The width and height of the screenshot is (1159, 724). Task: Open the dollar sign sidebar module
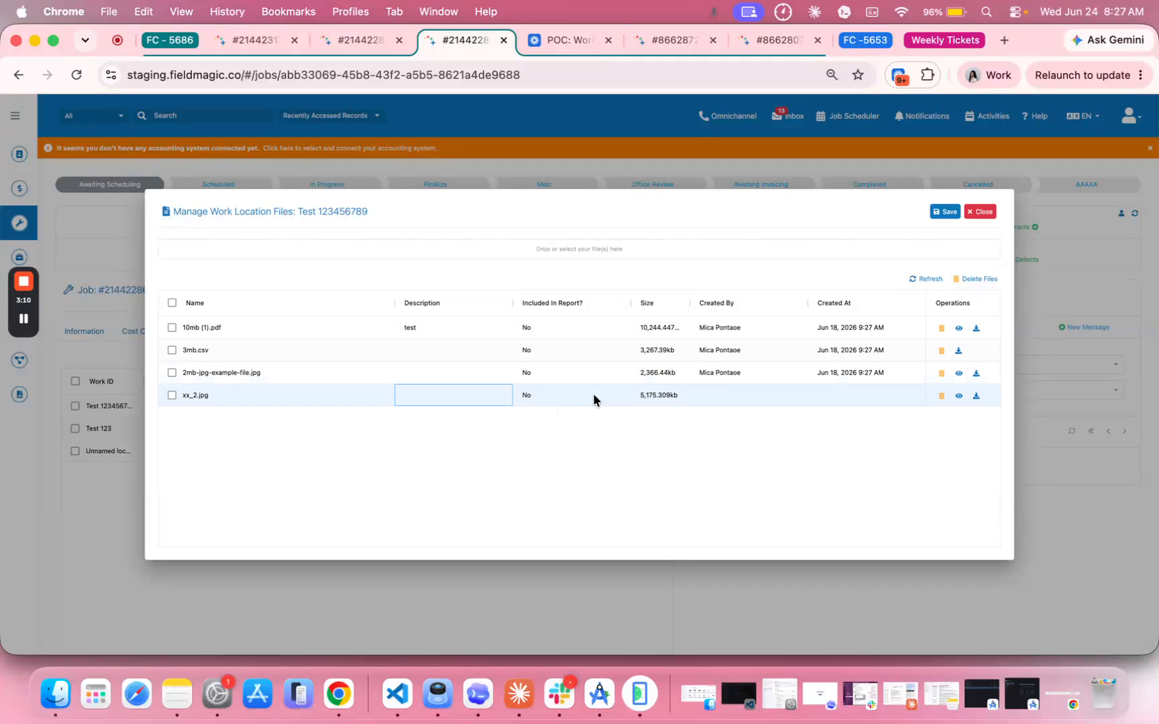[19, 188]
